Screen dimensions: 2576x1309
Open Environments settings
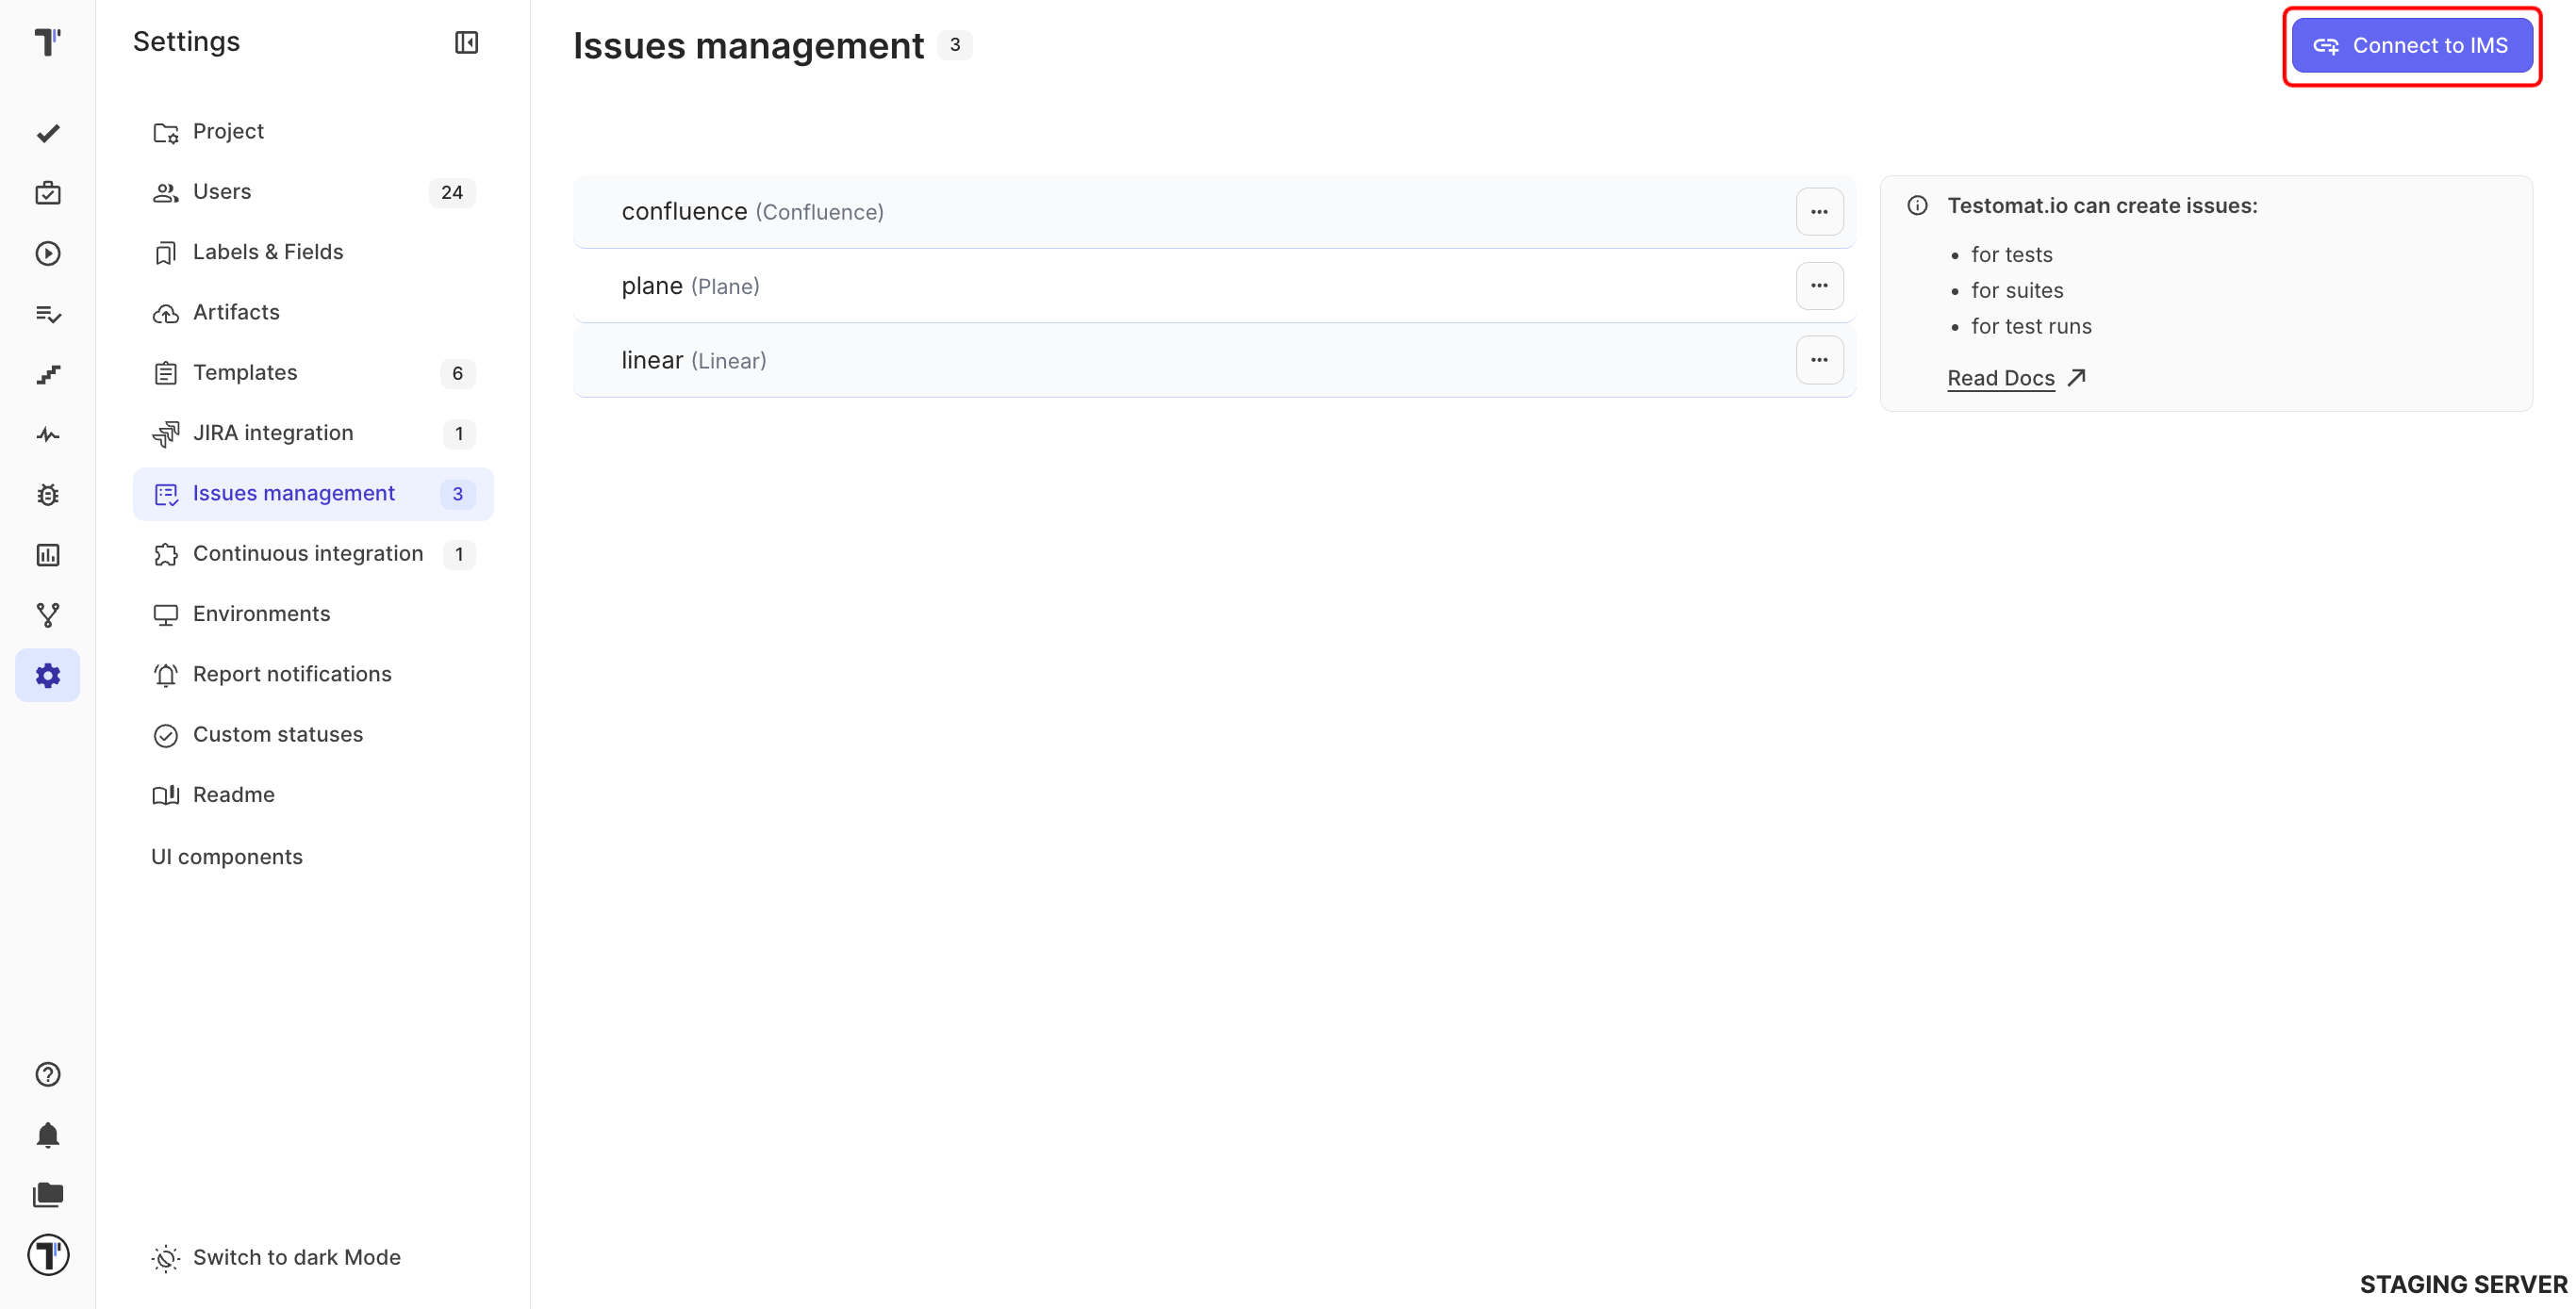[313, 614]
